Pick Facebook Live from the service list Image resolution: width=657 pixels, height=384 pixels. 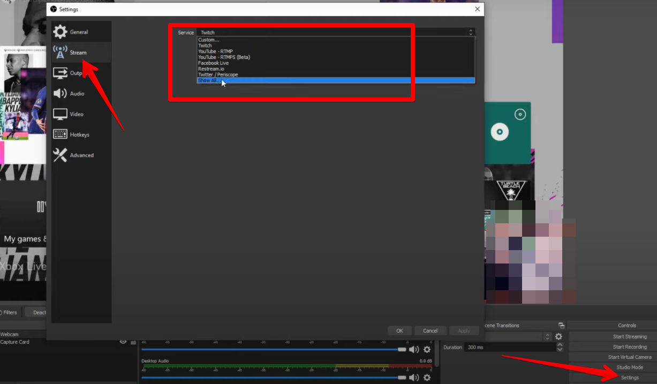(336, 63)
